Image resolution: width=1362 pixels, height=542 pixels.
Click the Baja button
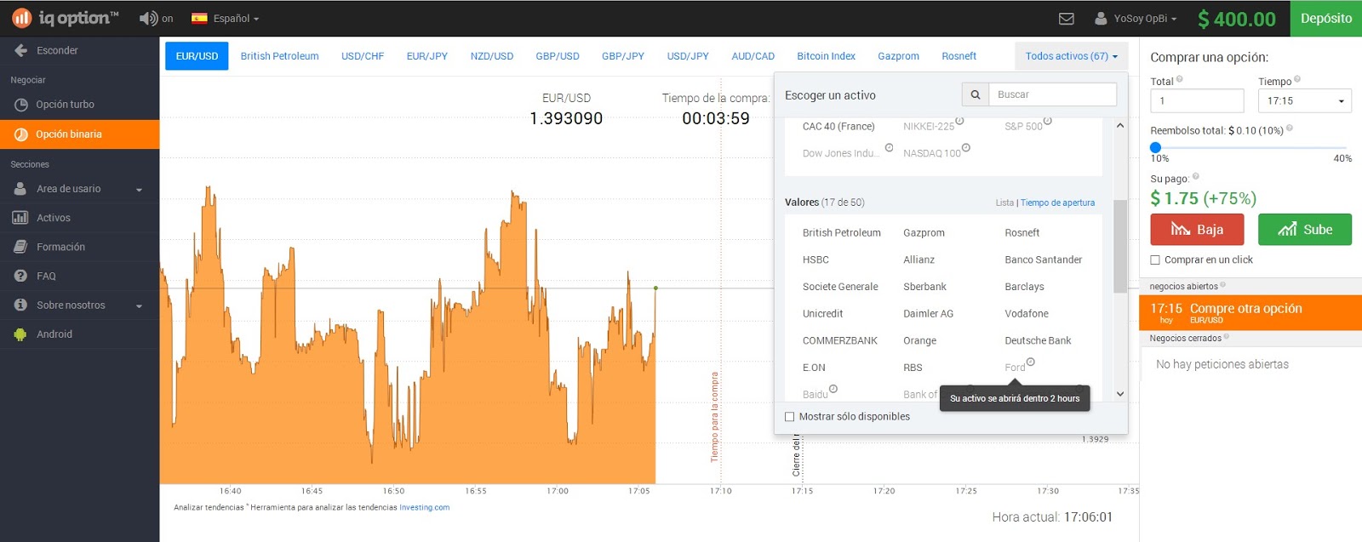(1197, 230)
